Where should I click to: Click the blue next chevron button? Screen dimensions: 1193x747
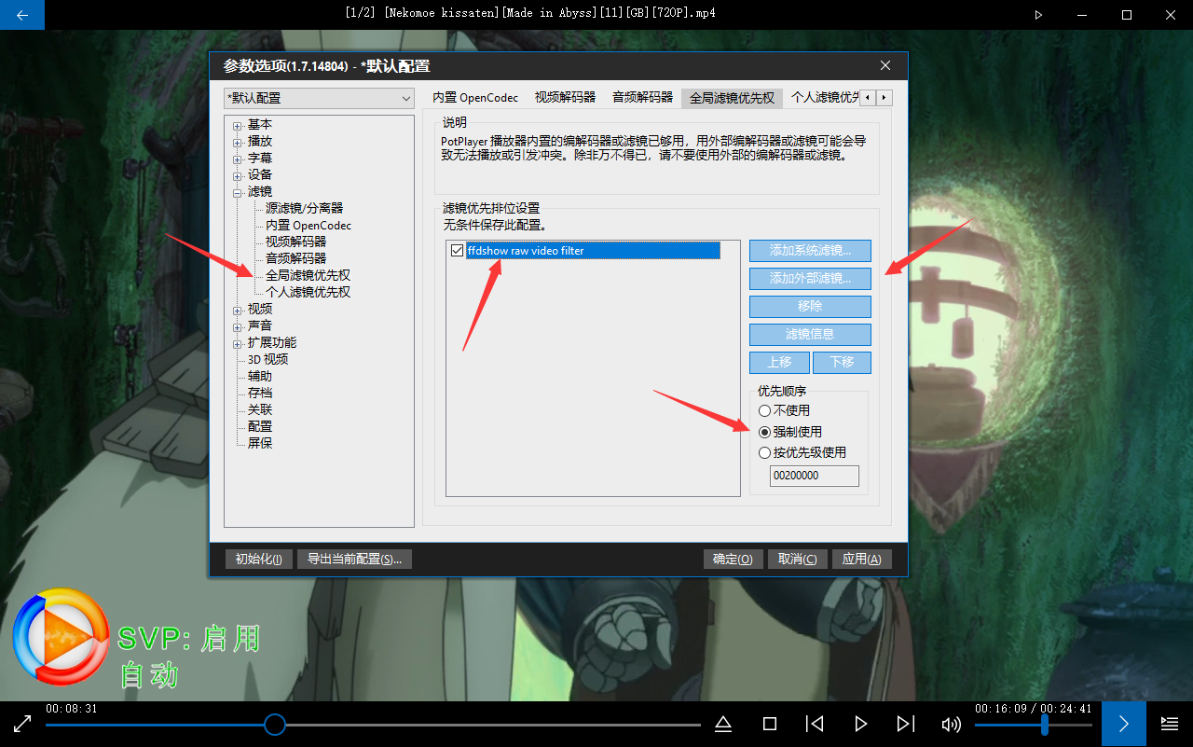tap(1123, 724)
